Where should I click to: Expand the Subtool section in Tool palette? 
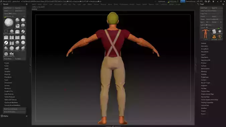click(204, 43)
